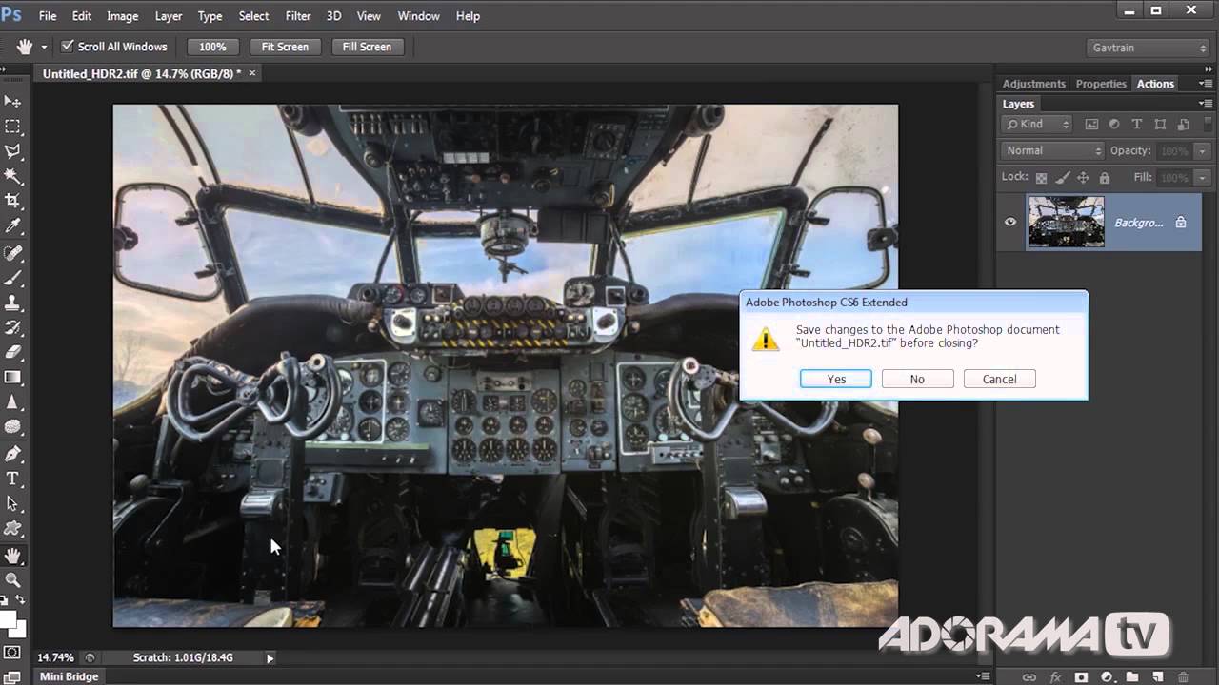Select the Horizontal Type tool
The image size is (1219, 685).
(13, 479)
